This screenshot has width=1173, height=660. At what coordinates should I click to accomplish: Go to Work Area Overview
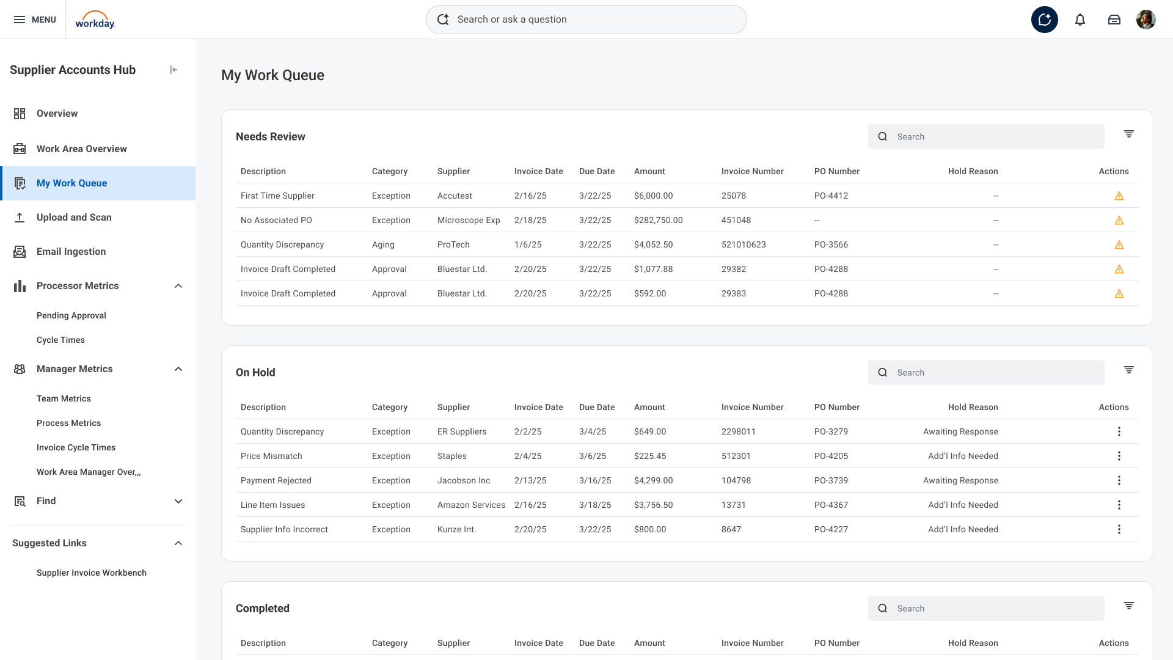[81, 149]
